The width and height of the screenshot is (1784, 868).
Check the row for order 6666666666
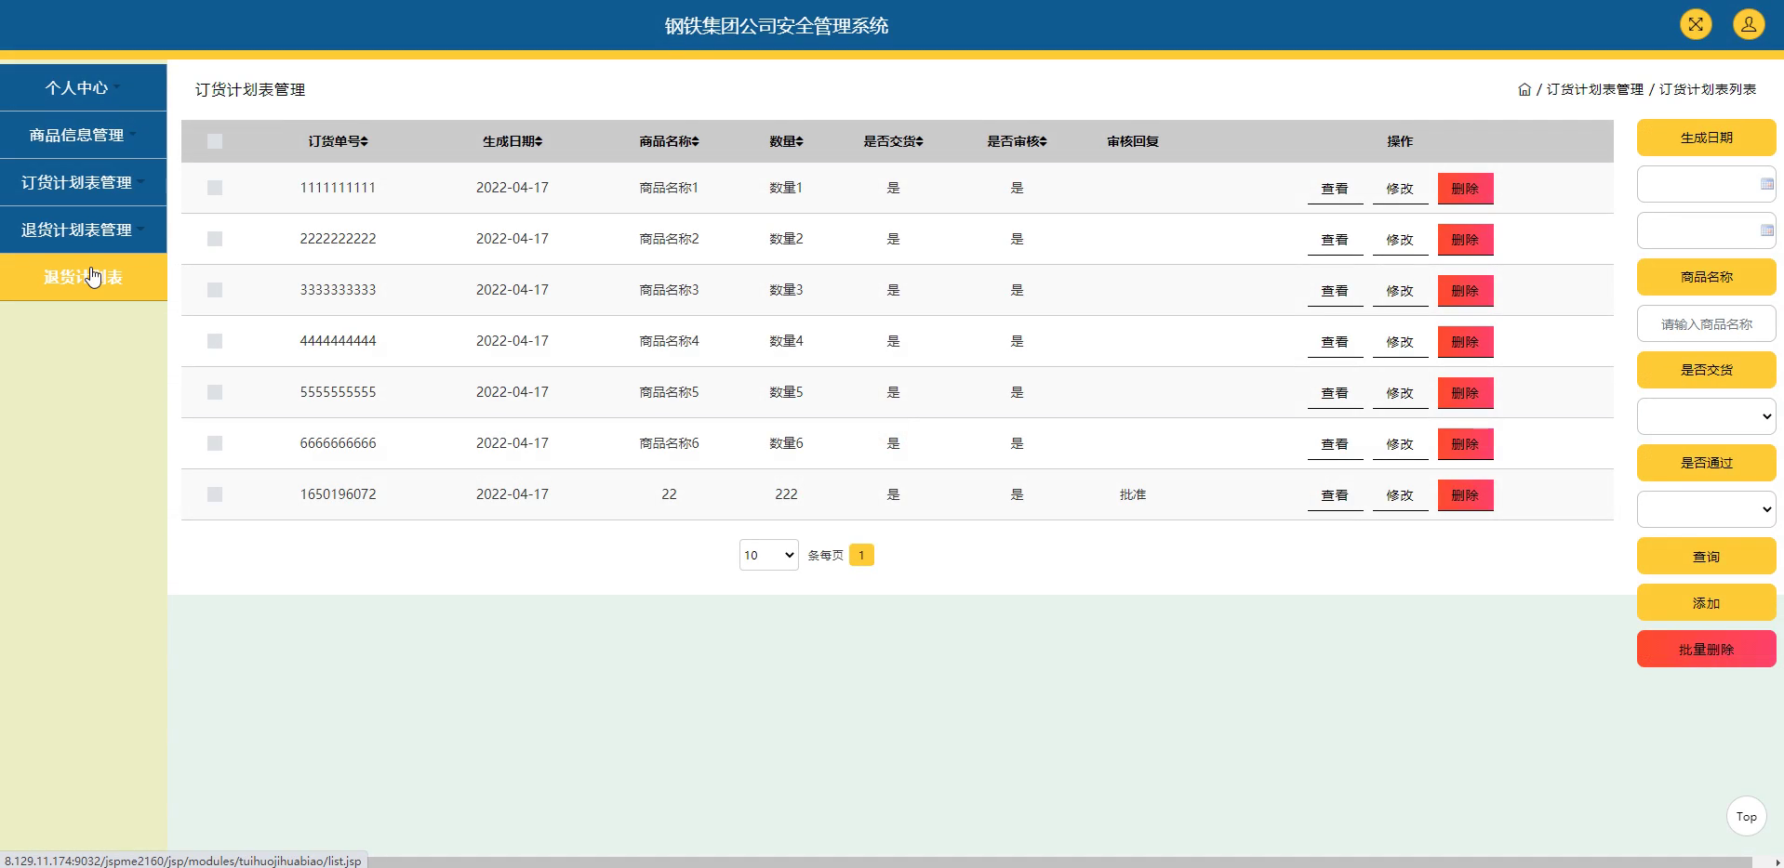[x=215, y=443]
